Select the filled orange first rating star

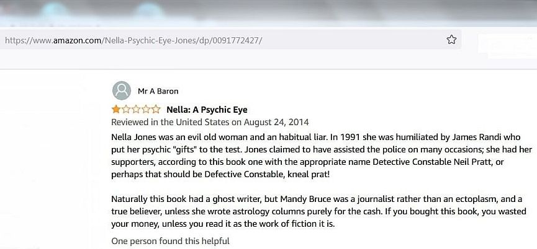115,109
